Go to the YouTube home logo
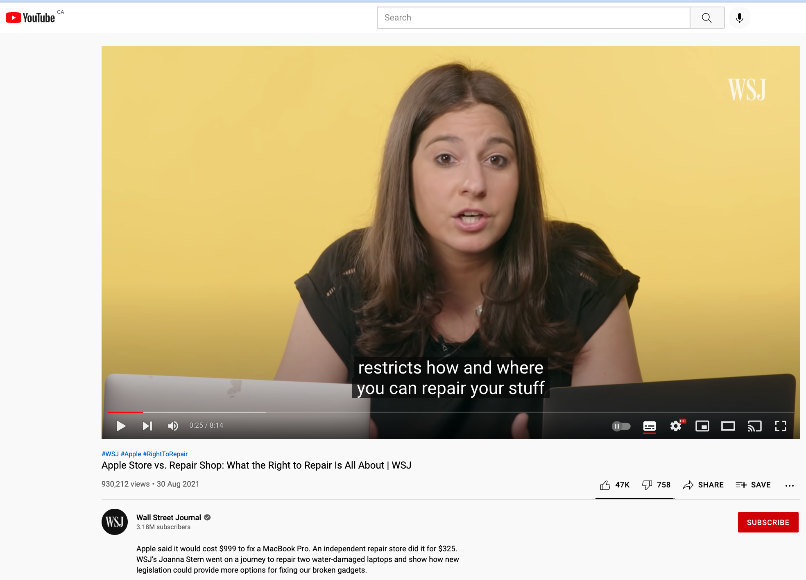Image resolution: width=806 pixels, height=580 pixels. (x=30, y=18)
